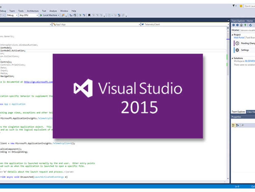Image resolution: width=255 pixels, height=192 pixels.
Task: Click the Find in Files toolbar icon
Action: point(63,15)
